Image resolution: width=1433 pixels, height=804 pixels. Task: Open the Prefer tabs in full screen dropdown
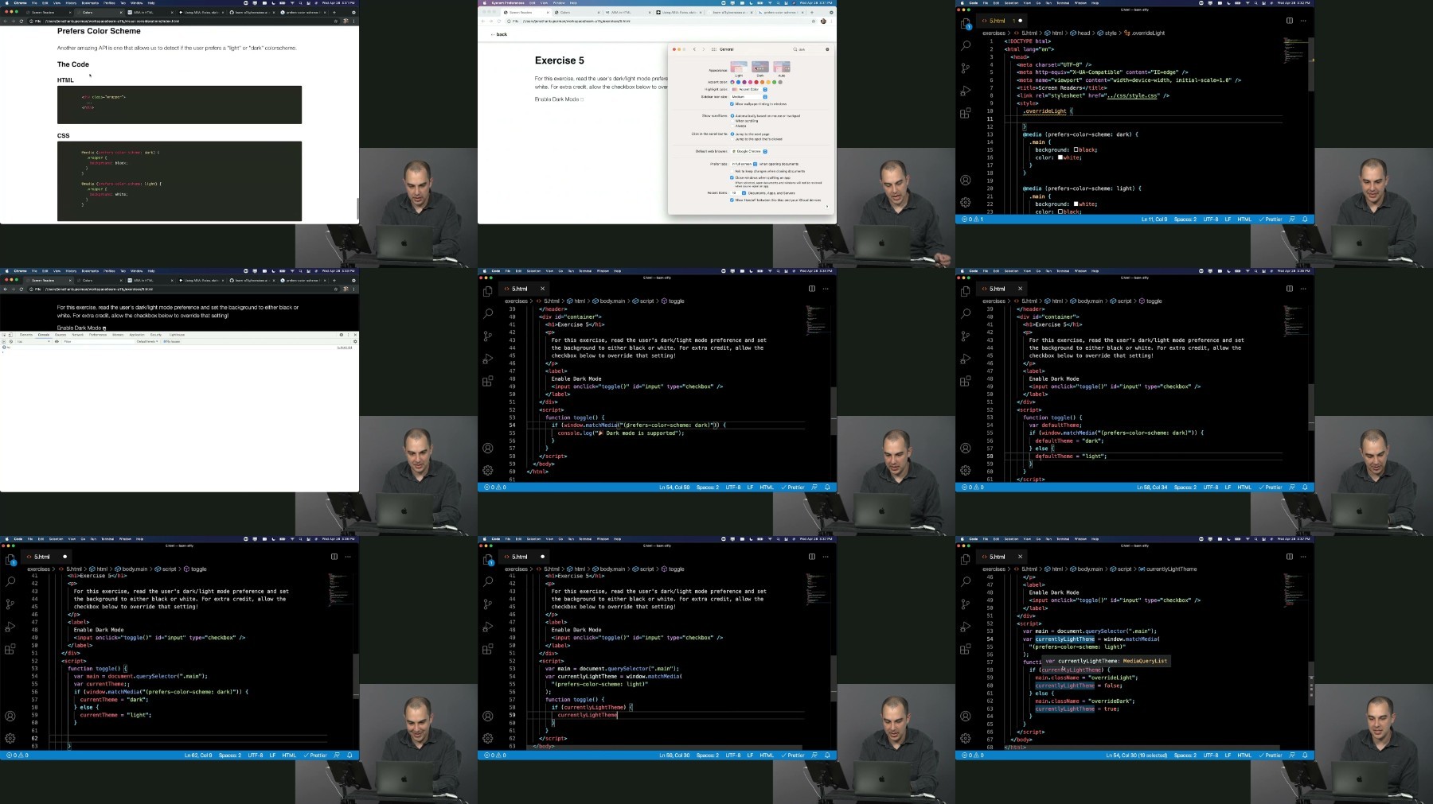point(744,164)
